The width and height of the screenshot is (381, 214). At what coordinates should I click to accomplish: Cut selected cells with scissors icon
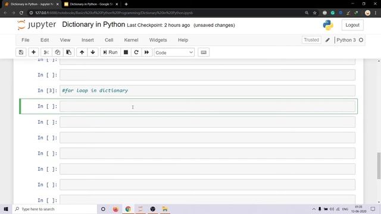[46, 52]
